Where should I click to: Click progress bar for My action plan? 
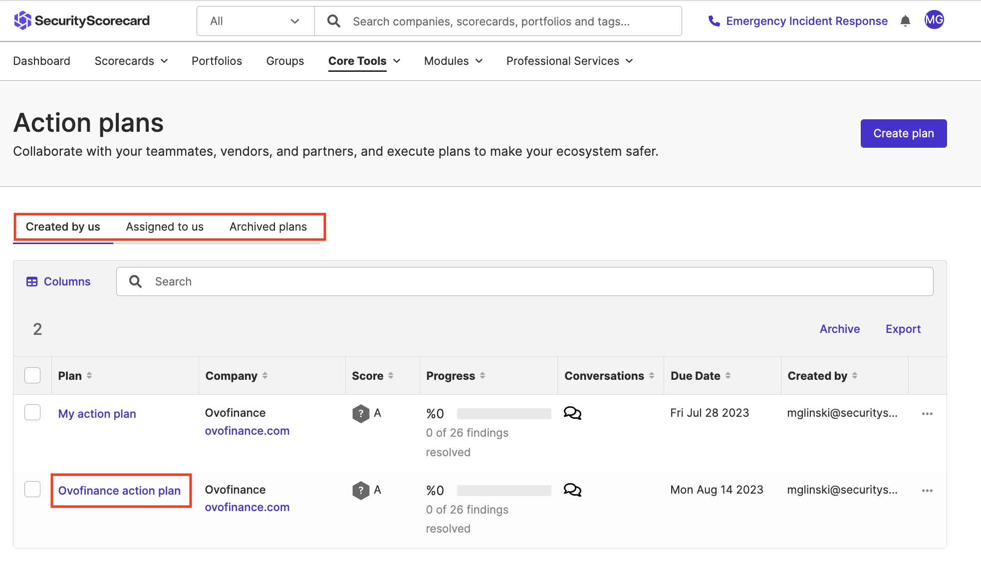point(504,414)
